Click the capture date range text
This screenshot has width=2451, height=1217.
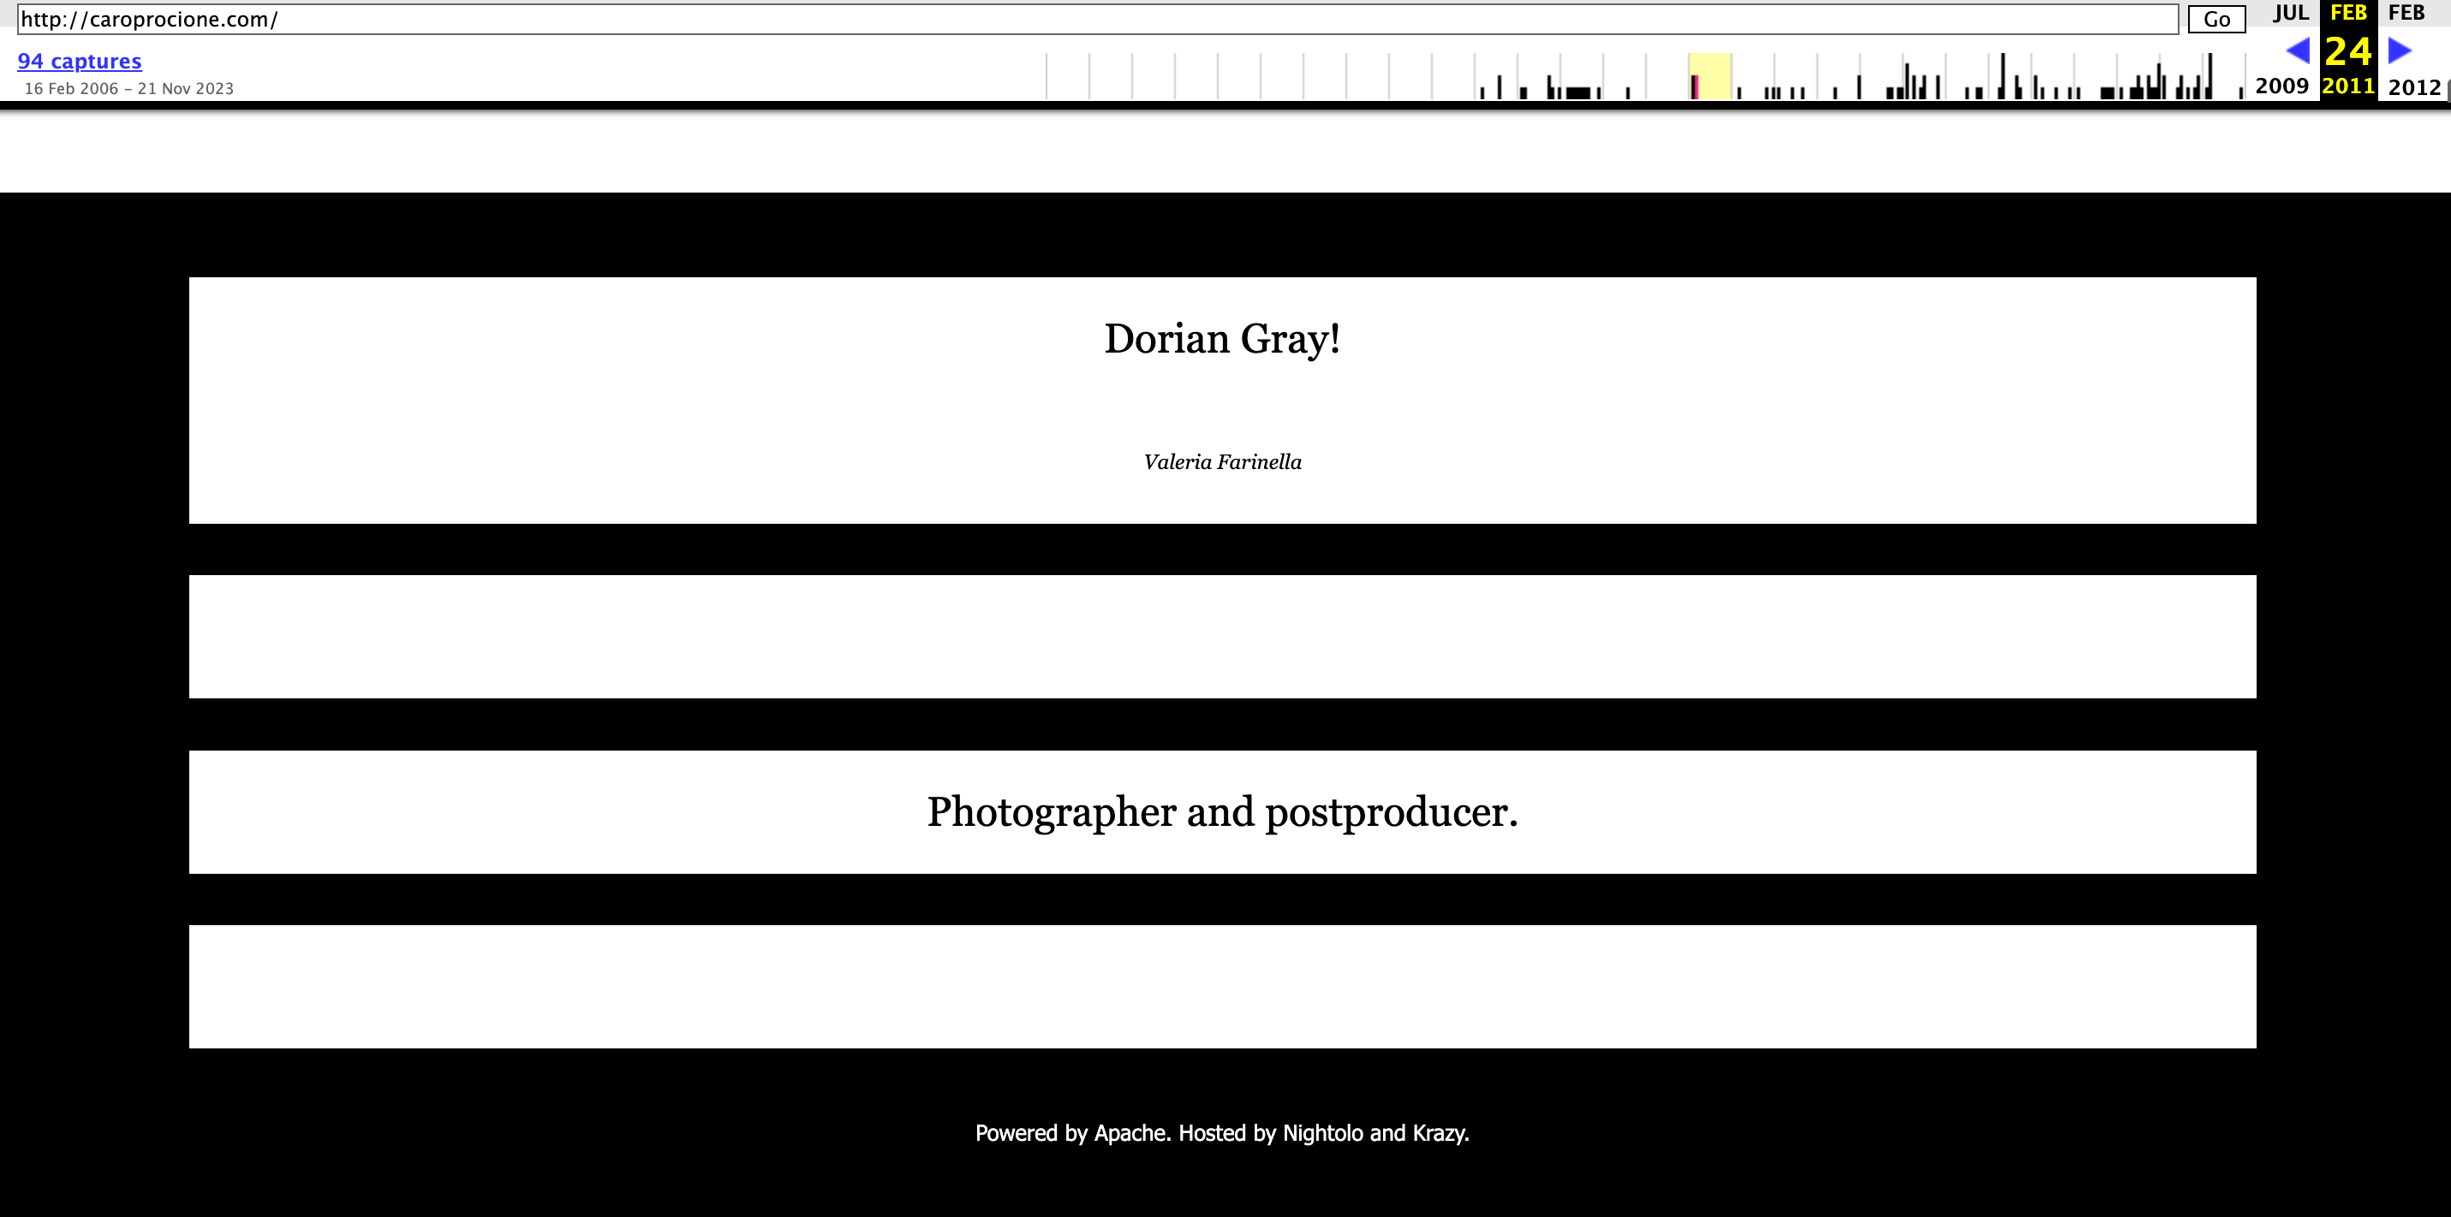pos(128,88)
